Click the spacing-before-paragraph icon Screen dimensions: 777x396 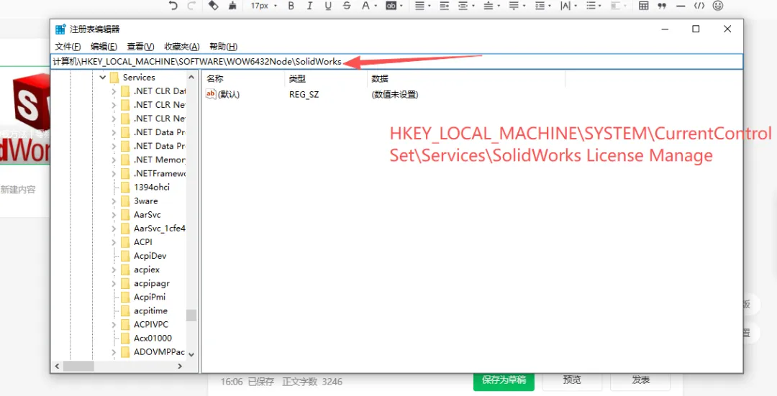click(x=488, y=6)
